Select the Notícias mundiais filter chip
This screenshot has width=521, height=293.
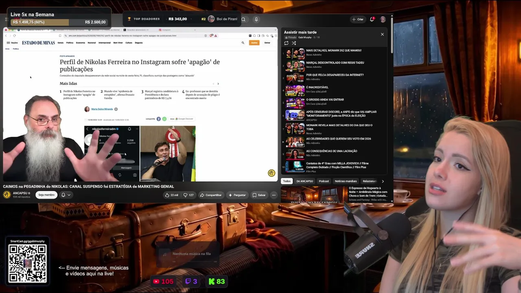click(x=346, y=181)
